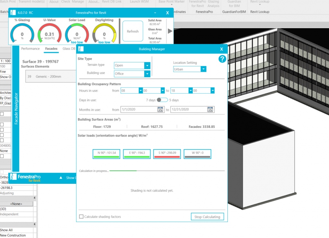Click the <None> button in Properties panel
This screenshot has width=329, height=238.
tap(16, 204)
